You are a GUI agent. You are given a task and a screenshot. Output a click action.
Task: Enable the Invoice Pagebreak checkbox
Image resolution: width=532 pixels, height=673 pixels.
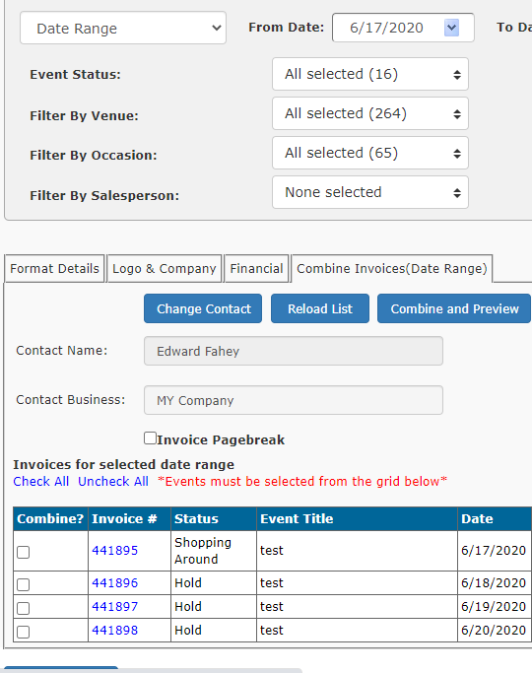[x=150, y=438]
